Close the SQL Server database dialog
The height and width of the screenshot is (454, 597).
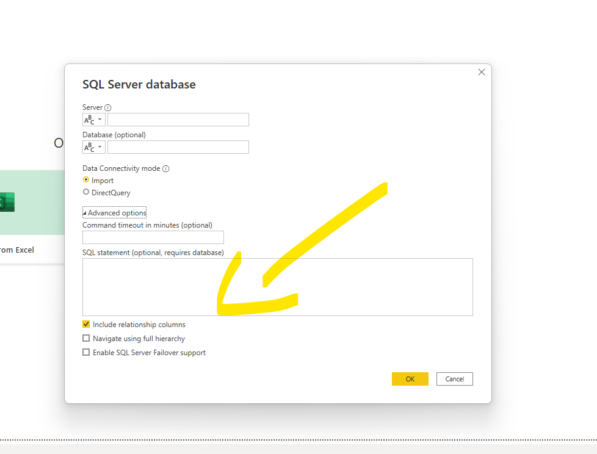[482, 72]
